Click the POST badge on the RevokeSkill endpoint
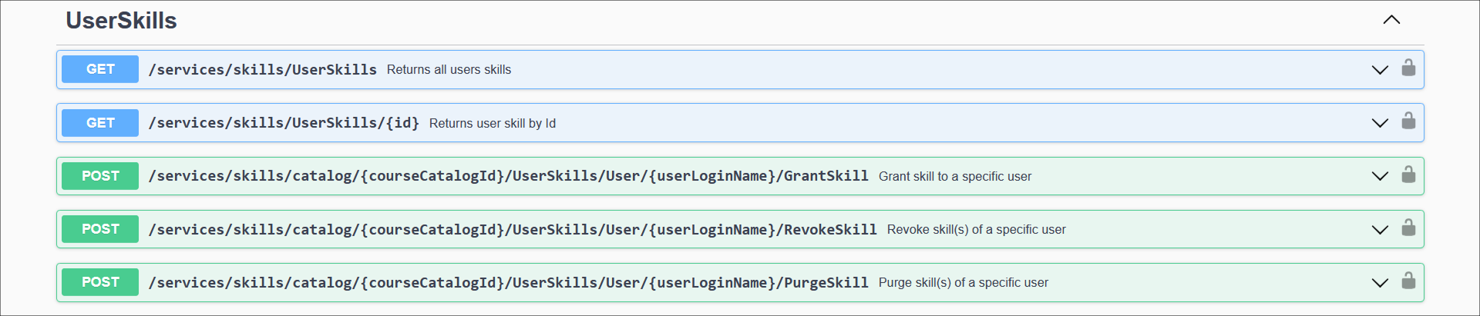 (x=100, y=229)
